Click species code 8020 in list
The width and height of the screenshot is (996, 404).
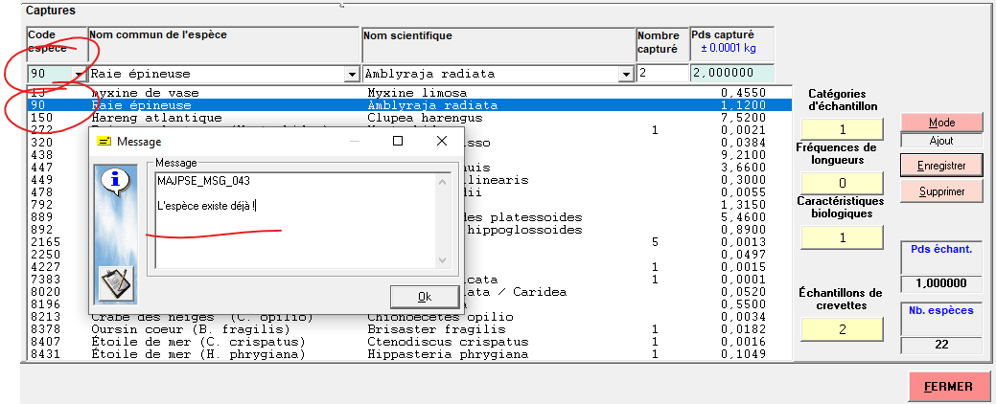click(45, 292)
